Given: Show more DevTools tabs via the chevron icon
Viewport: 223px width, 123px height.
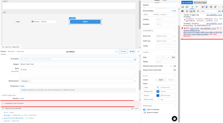Looking at the screenshot, I should [192, 7].
